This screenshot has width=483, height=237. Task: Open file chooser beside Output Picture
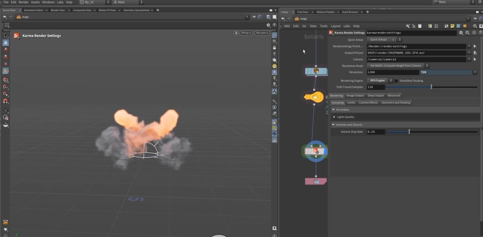pos(475,53)
